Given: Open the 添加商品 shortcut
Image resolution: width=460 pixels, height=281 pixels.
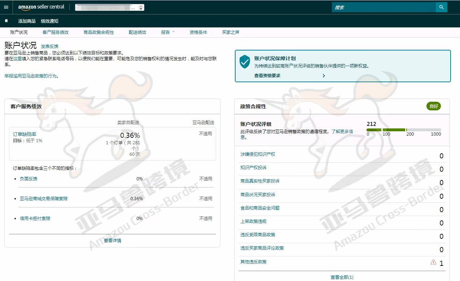Looking at the screenshot, I should pos(27,21).
